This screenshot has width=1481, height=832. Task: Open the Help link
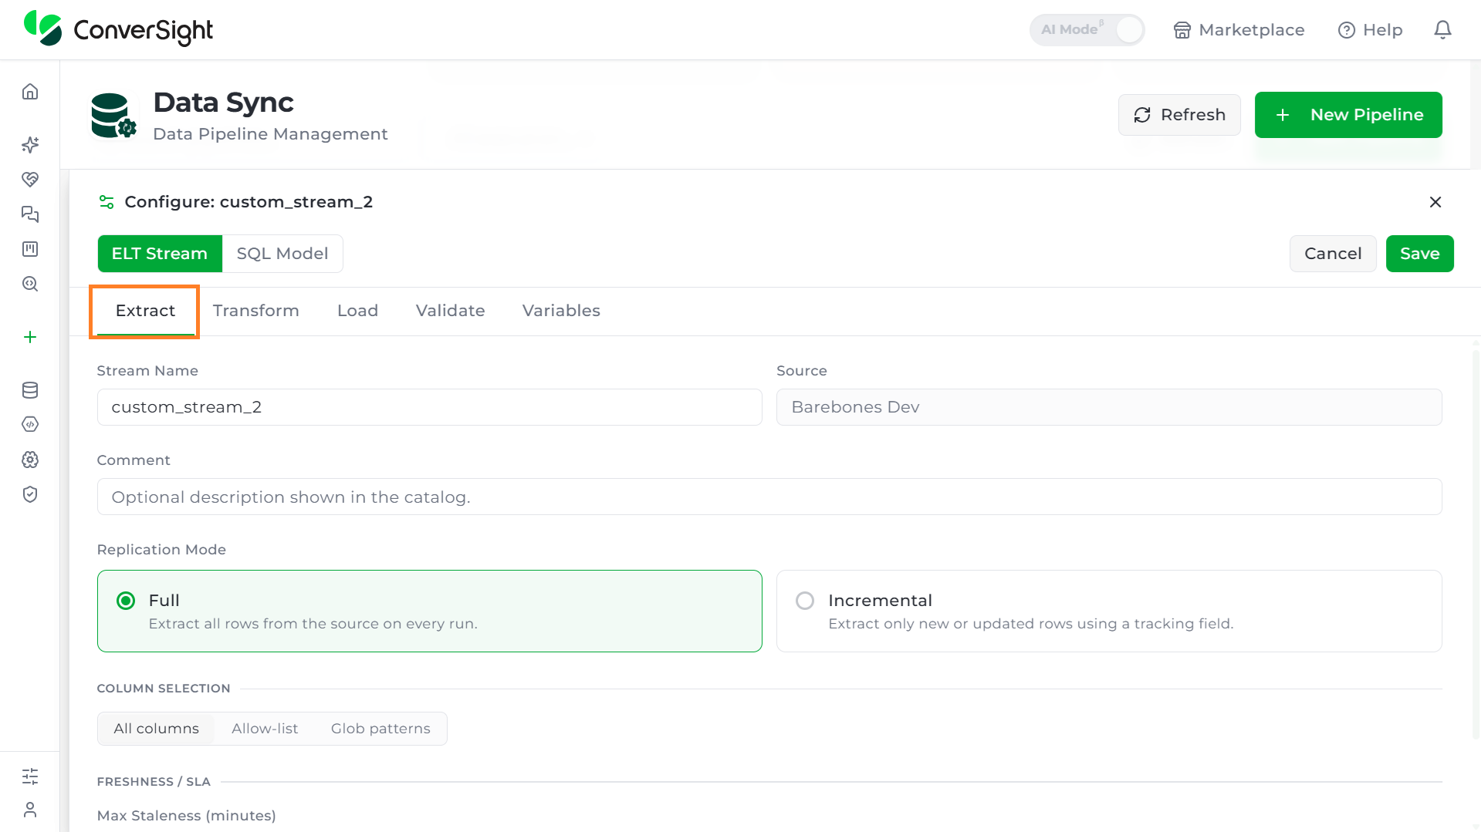tap(1371, 30)
